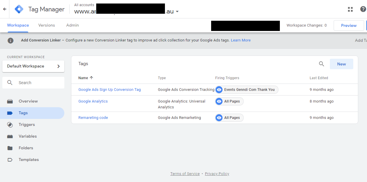Open Folders in the sidebar
Viewport: 367px width, 182px height.
click(26, 148)
